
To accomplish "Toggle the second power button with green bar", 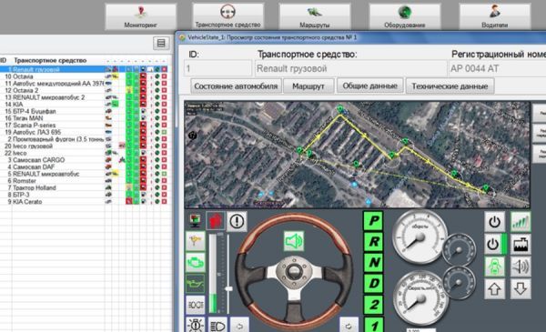I will (x=495, y=244).
